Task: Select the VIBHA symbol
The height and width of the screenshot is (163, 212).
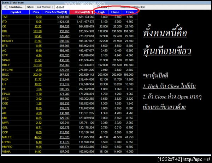Action: tap(6, 152)
